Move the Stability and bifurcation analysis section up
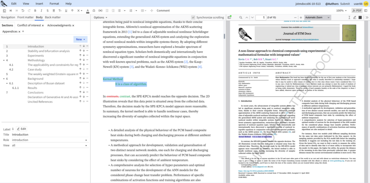This screenshot has height=183, width=370. 80,51
